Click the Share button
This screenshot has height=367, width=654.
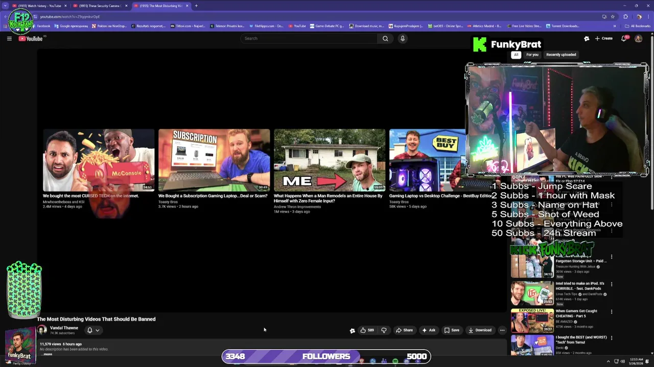[404, 330]
